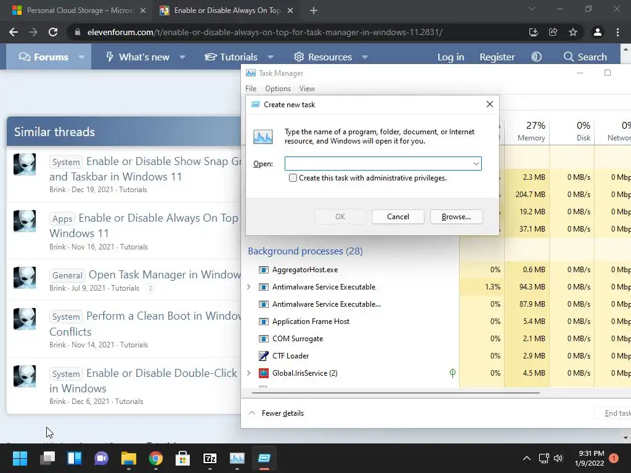Open Task View from the taskbar
The width and height of the screenshot is (631, 473).
[47, 458]
